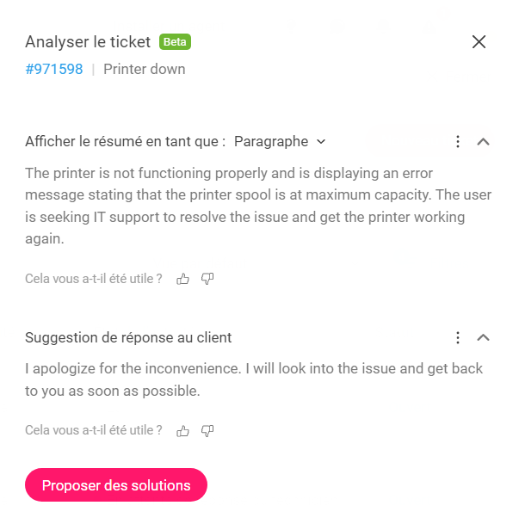Viewport: 519px width, 524px height.
Task: Click the Afficher le résumé en tant que label
Action: point(126,142)
